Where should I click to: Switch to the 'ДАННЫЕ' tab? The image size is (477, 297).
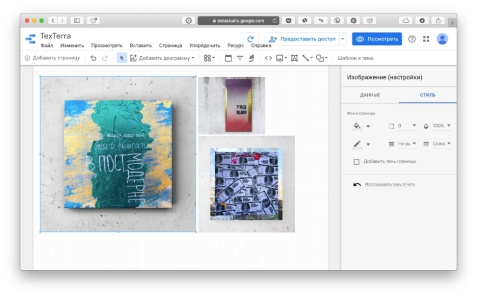[370, 95]
